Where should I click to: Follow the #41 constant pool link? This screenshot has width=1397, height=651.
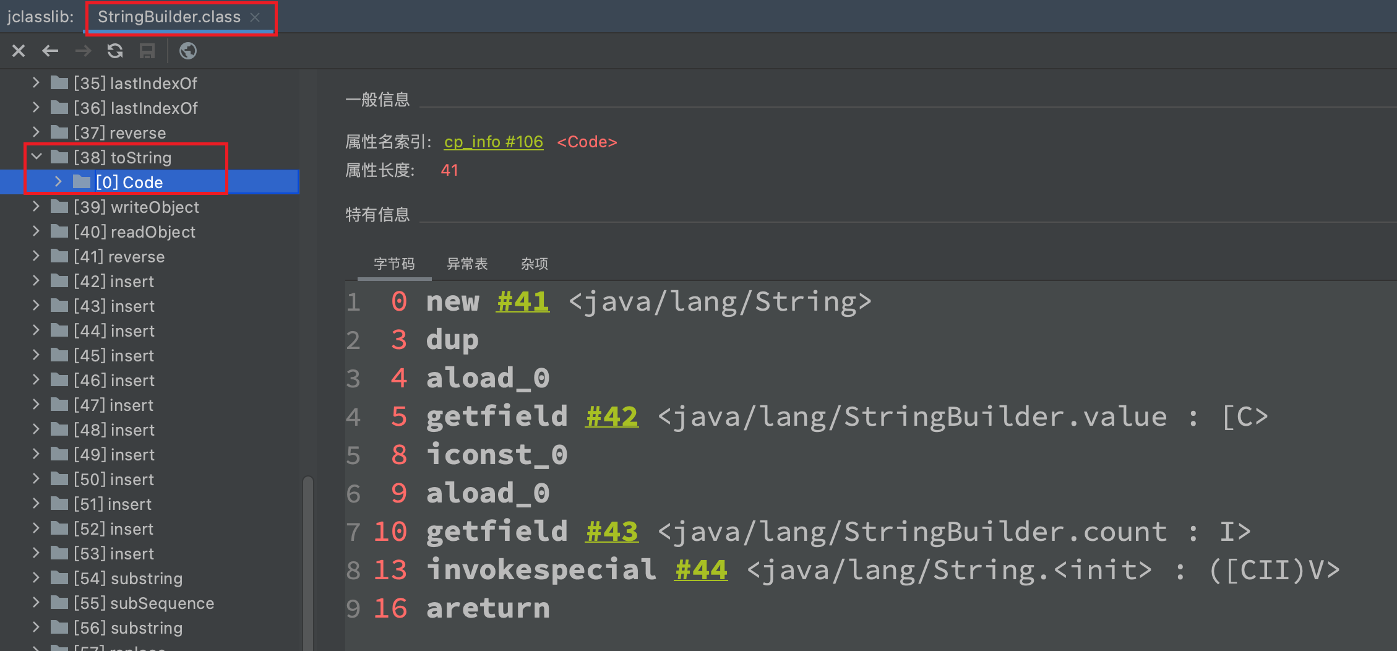[523, 302]
